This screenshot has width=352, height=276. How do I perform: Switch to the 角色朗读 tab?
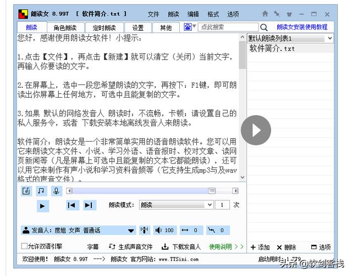tap(65, 27)
